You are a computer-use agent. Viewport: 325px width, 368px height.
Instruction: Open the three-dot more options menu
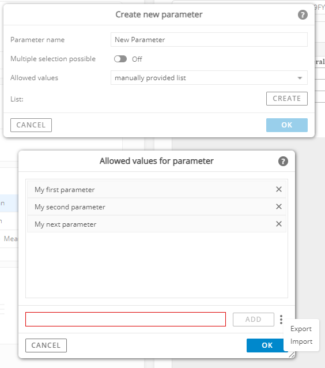[281, 320]
